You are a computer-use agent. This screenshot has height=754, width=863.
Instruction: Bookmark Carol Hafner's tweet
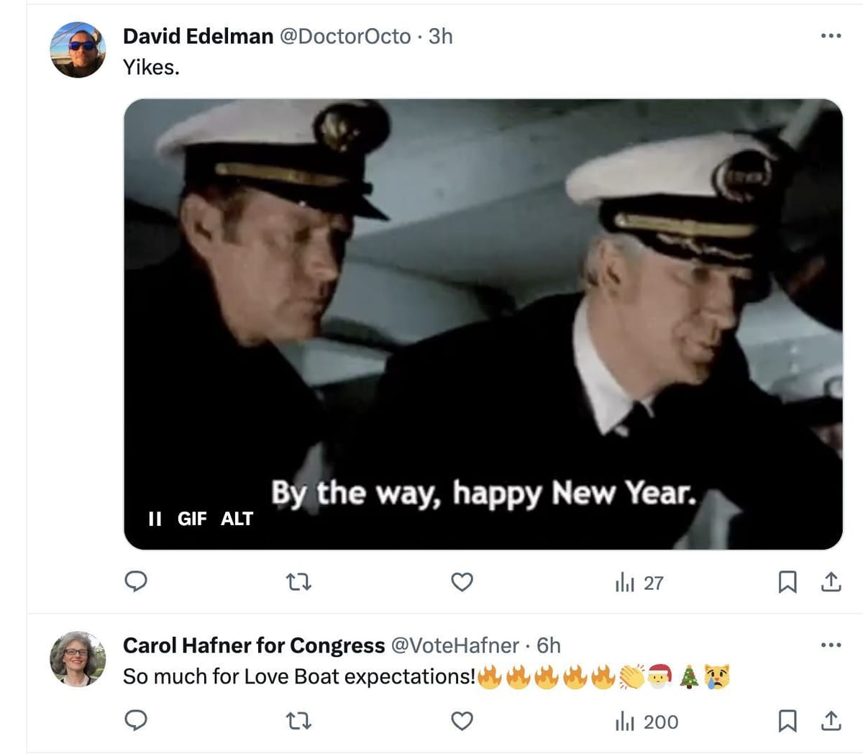point(787,720)
